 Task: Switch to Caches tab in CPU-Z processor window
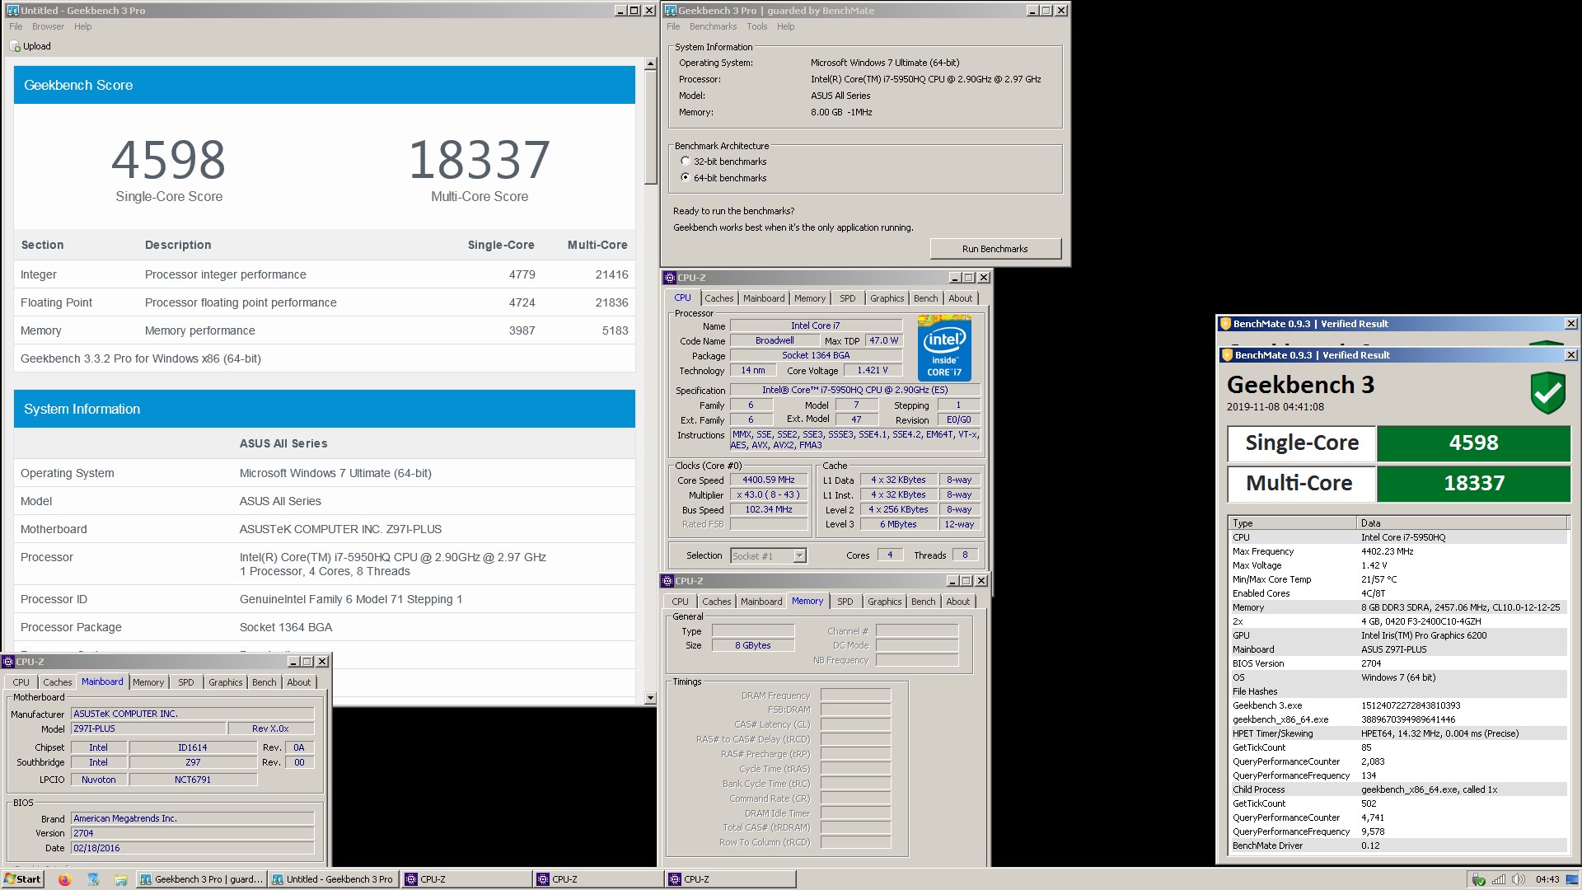(718, 299)
